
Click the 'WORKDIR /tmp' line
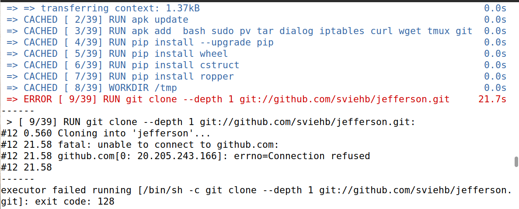(x=256, y=88)
